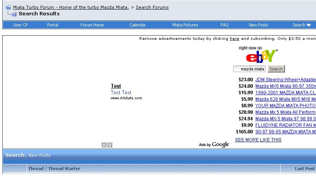Open Mazda Mx 5 Miata All Perform listing
Image resolution: width=316 pixels, height=182 pixels.
pos(286,112)
